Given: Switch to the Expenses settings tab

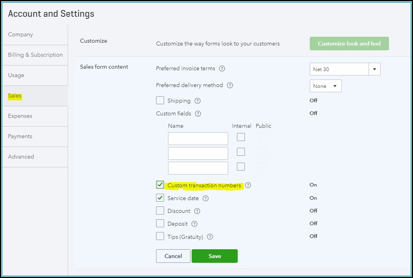Looking at the screenshot, I should coord(35,116).
